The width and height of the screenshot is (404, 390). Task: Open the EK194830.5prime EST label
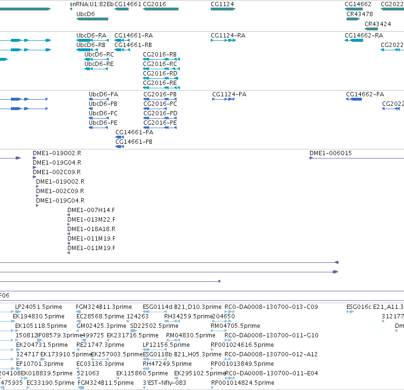38,316
